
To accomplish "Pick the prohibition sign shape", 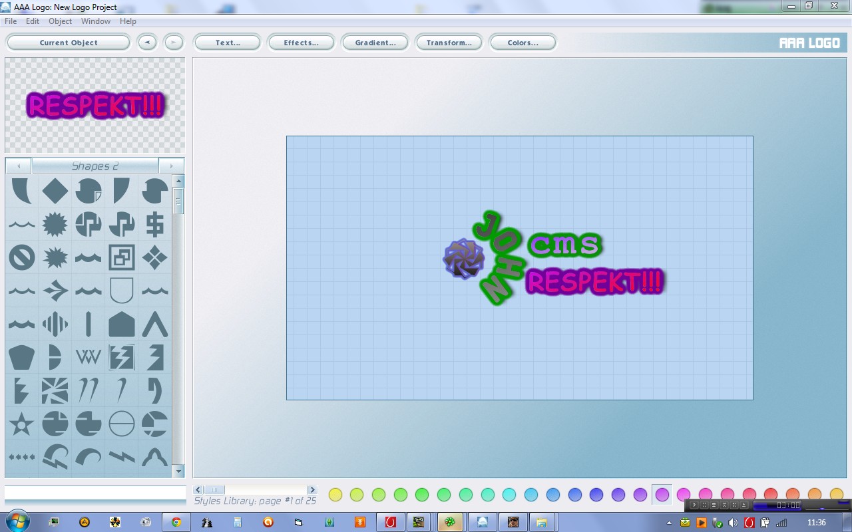I will [21, 257].
